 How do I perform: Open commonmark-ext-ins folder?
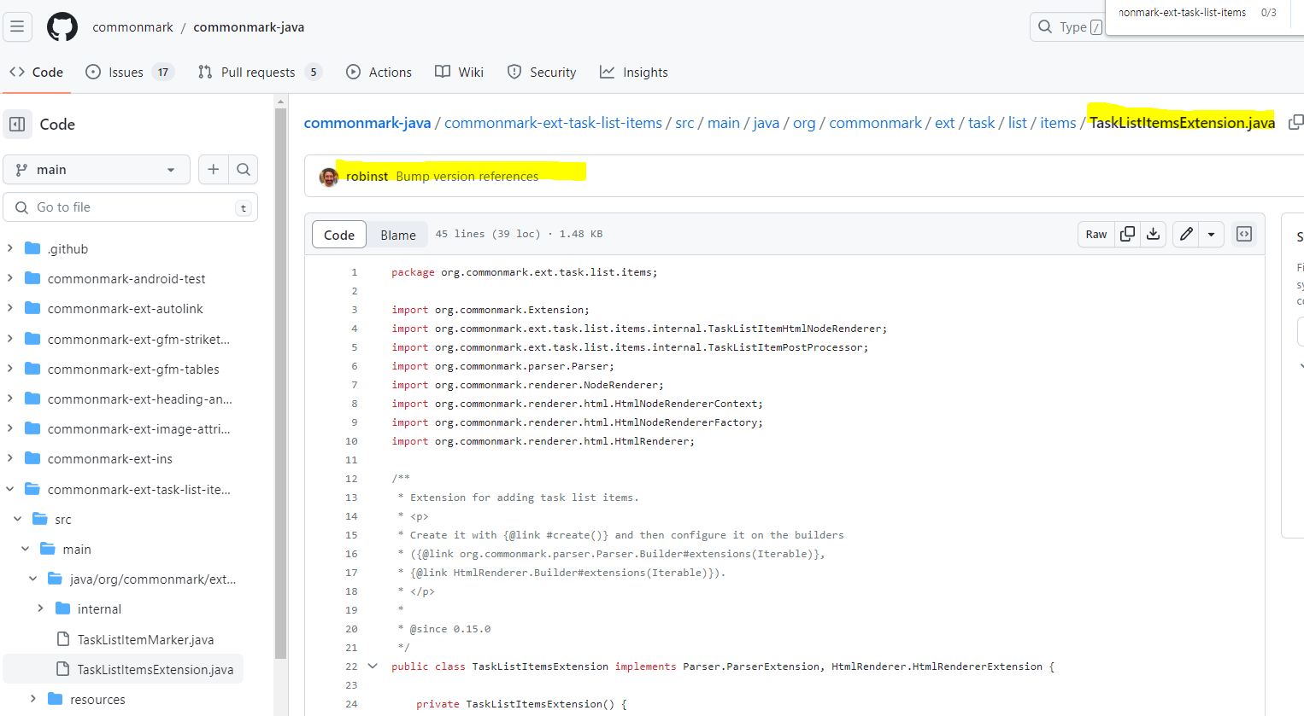tap(110, 458)
